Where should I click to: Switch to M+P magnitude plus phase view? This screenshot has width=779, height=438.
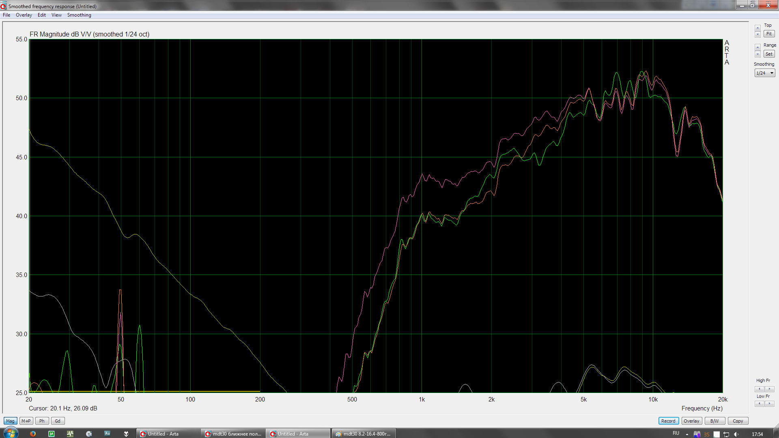coord(26,421)
